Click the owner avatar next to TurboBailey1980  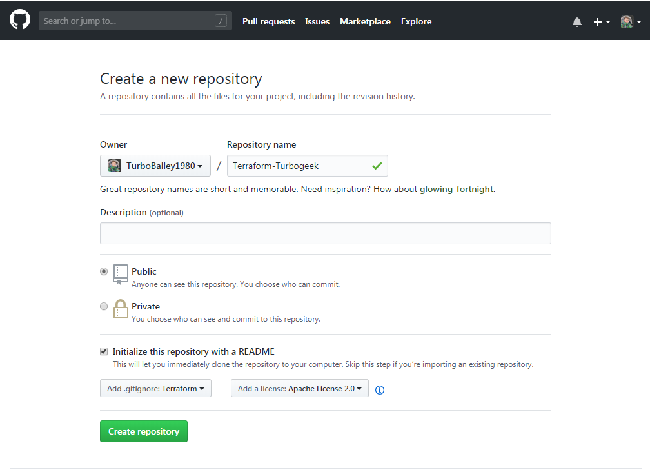coord(114,166)
